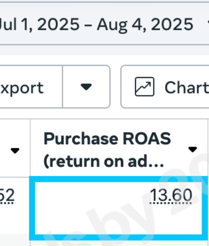
Task: Click the 13.60 Purchase ROAS value
Action: (171, 195)
